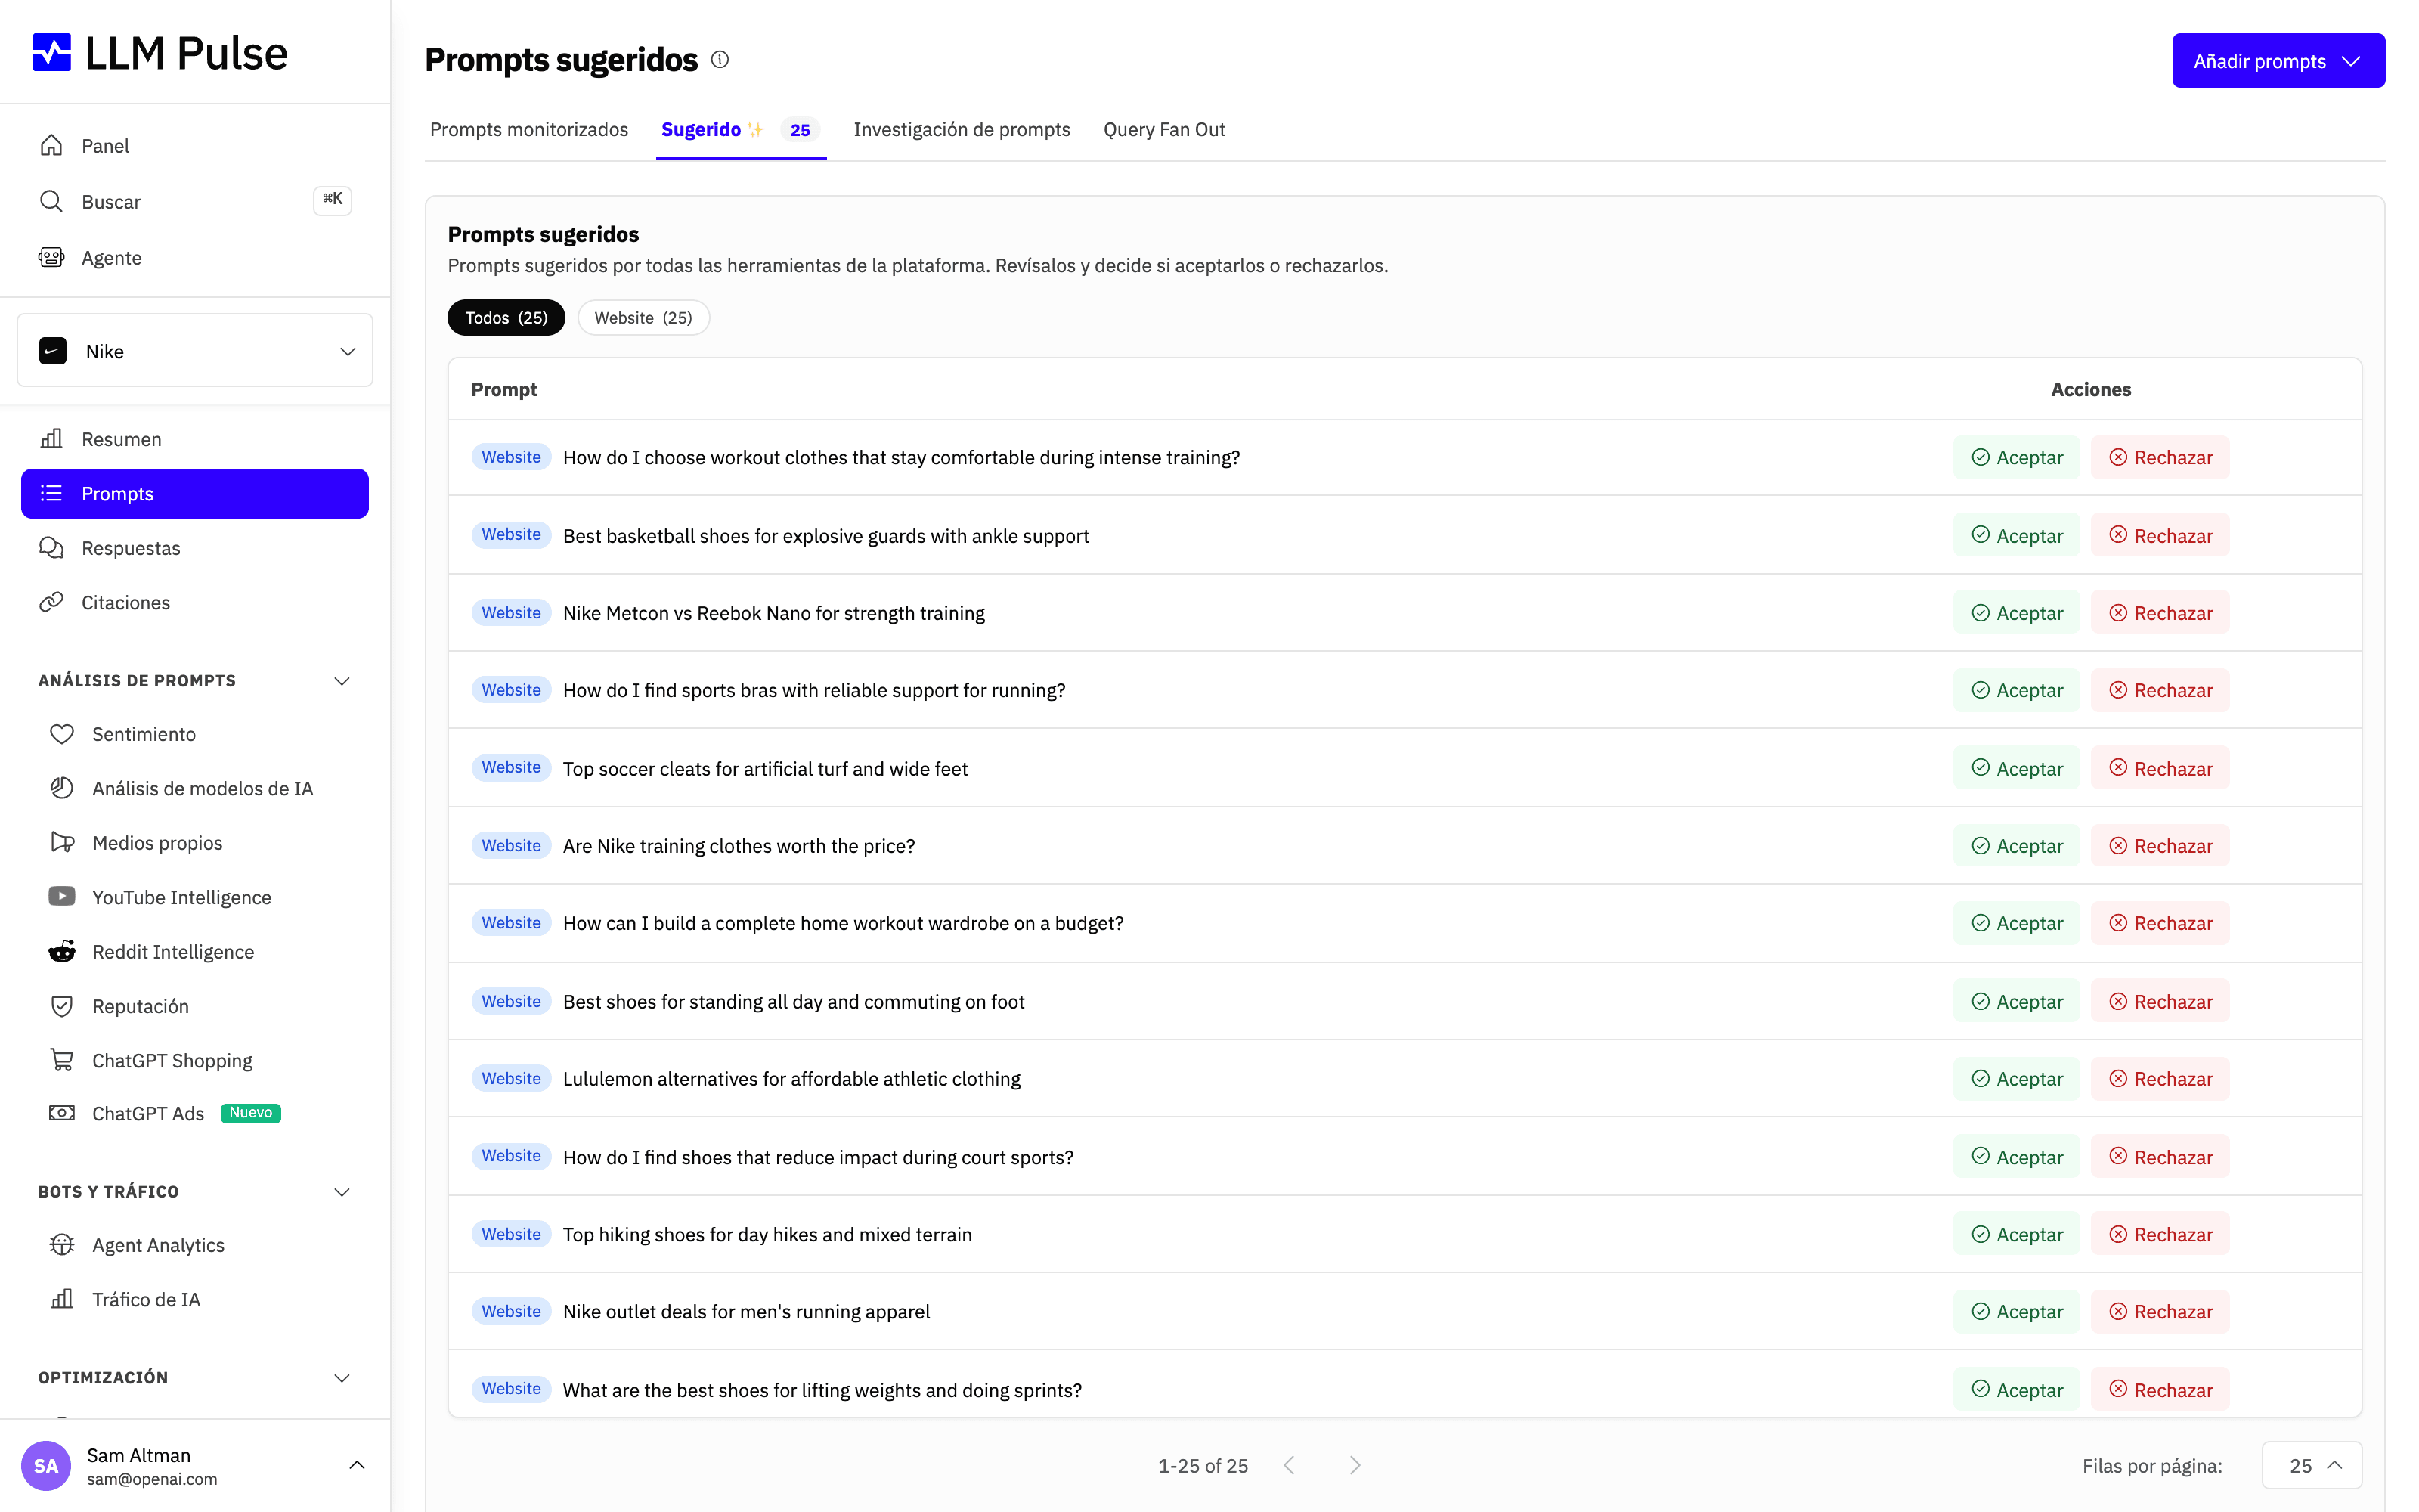This screenshot has height=1512, width=2419.
Task: Reject Are Nike training clothes worth prompt
Action: coord(2160,846)
